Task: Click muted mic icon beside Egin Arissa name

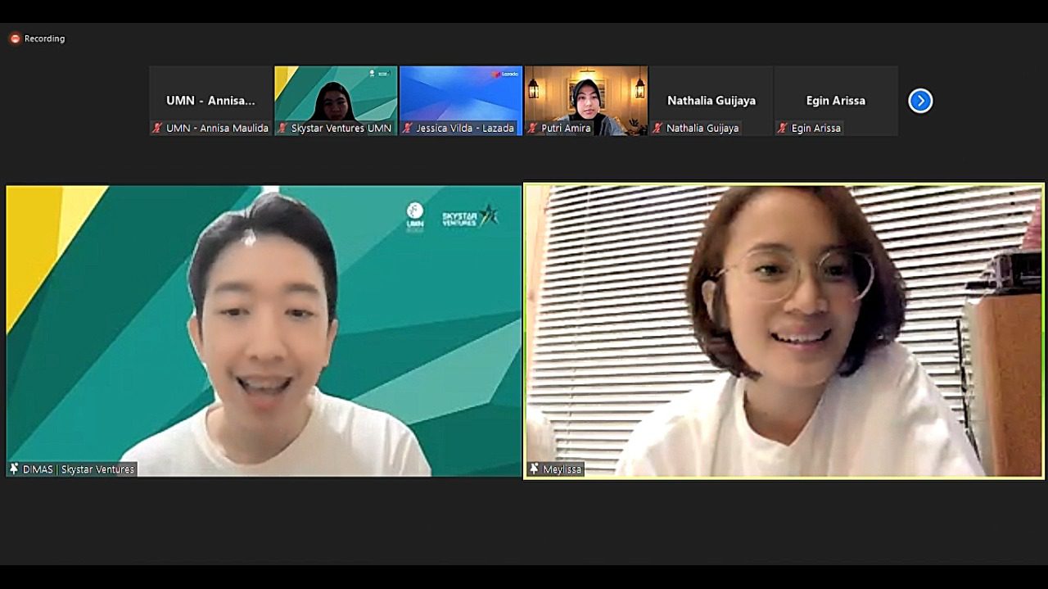Action: click(x=783, y=128)
